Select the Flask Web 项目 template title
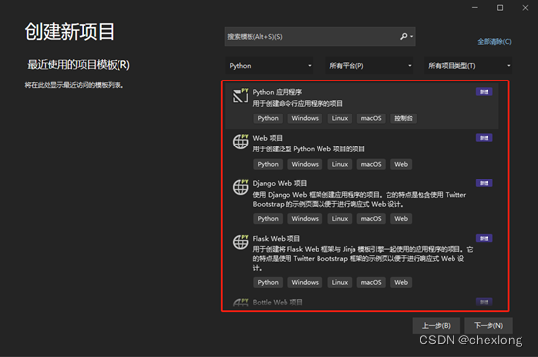Viewport: 538px width, 357px height. click(x=277, y=238)
